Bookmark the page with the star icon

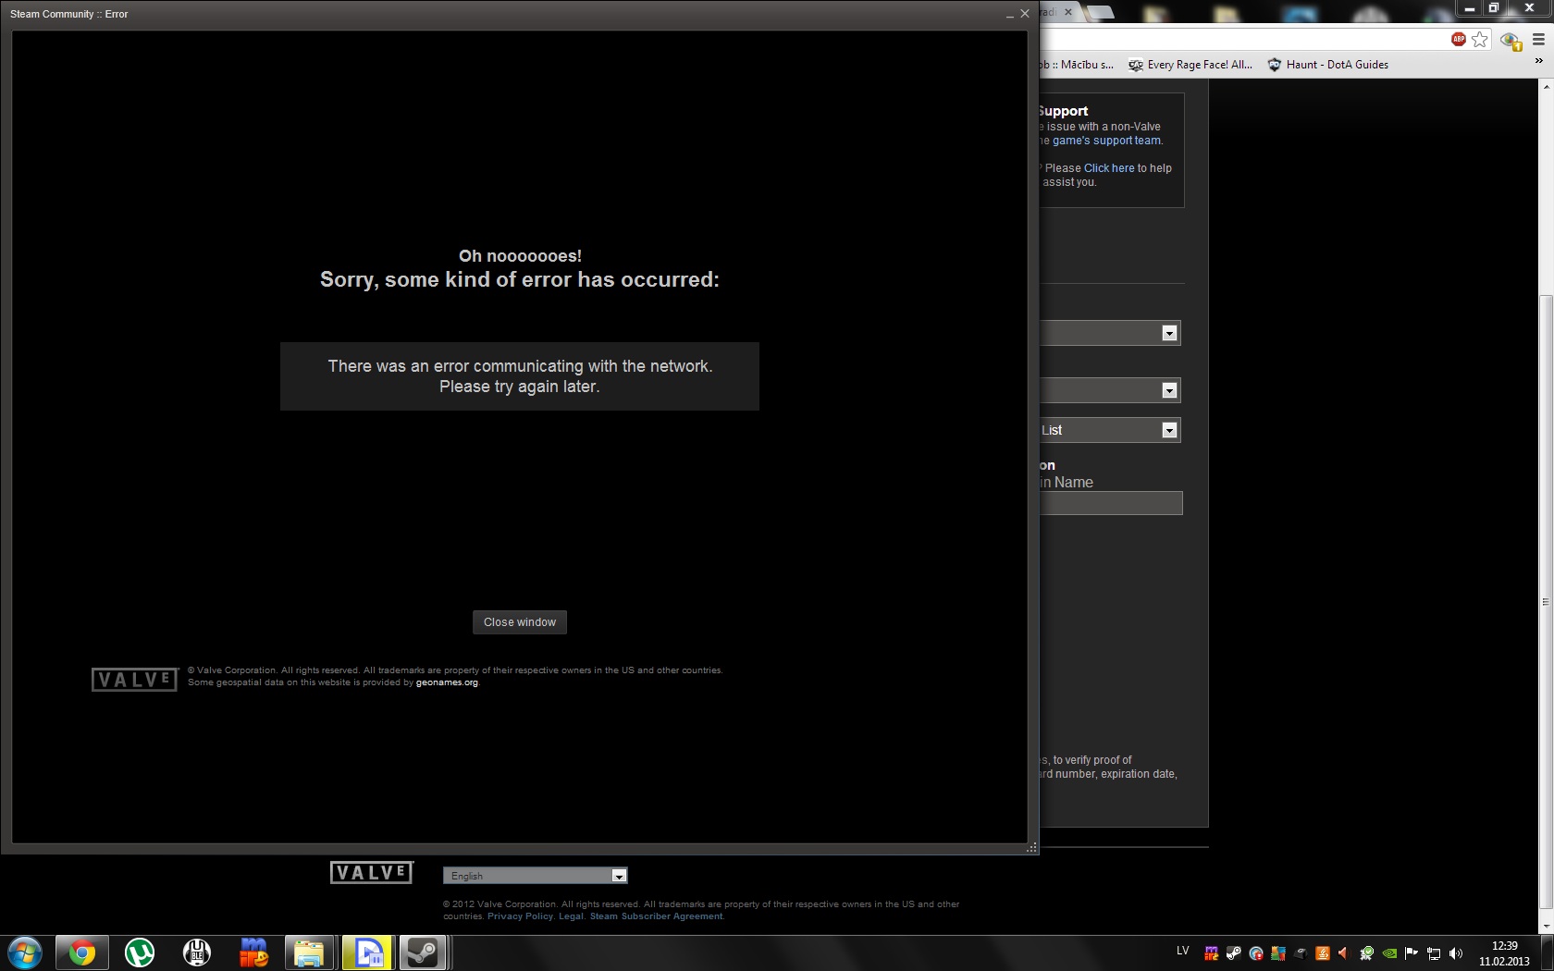click(1480, 39)
